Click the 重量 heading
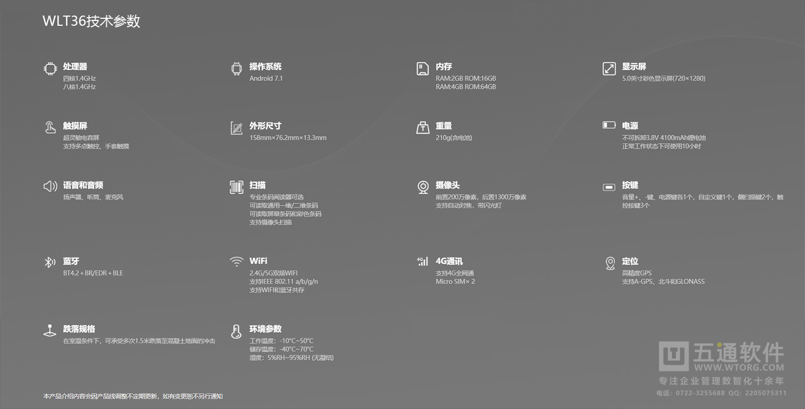The height and width of the screenshot is (409, 805). [444, 126]
